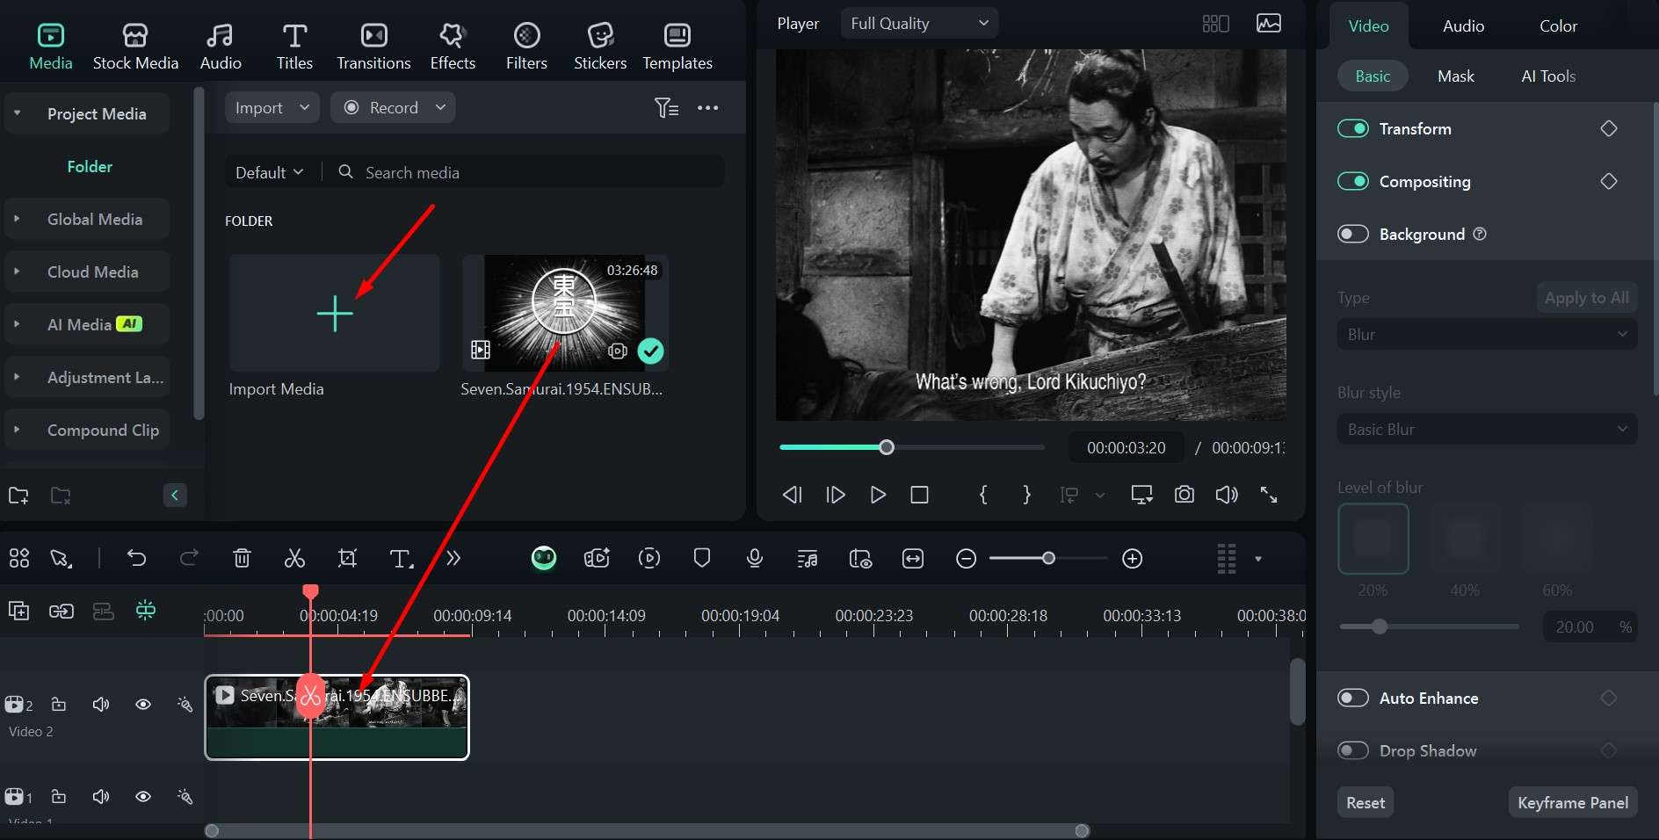Show more tools with double-chevron icon

coord(453,558)
